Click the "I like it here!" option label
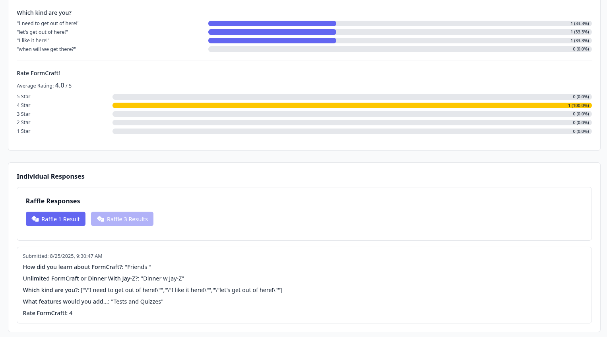This screenshot has height=337, width=607. tap(33, 41)
